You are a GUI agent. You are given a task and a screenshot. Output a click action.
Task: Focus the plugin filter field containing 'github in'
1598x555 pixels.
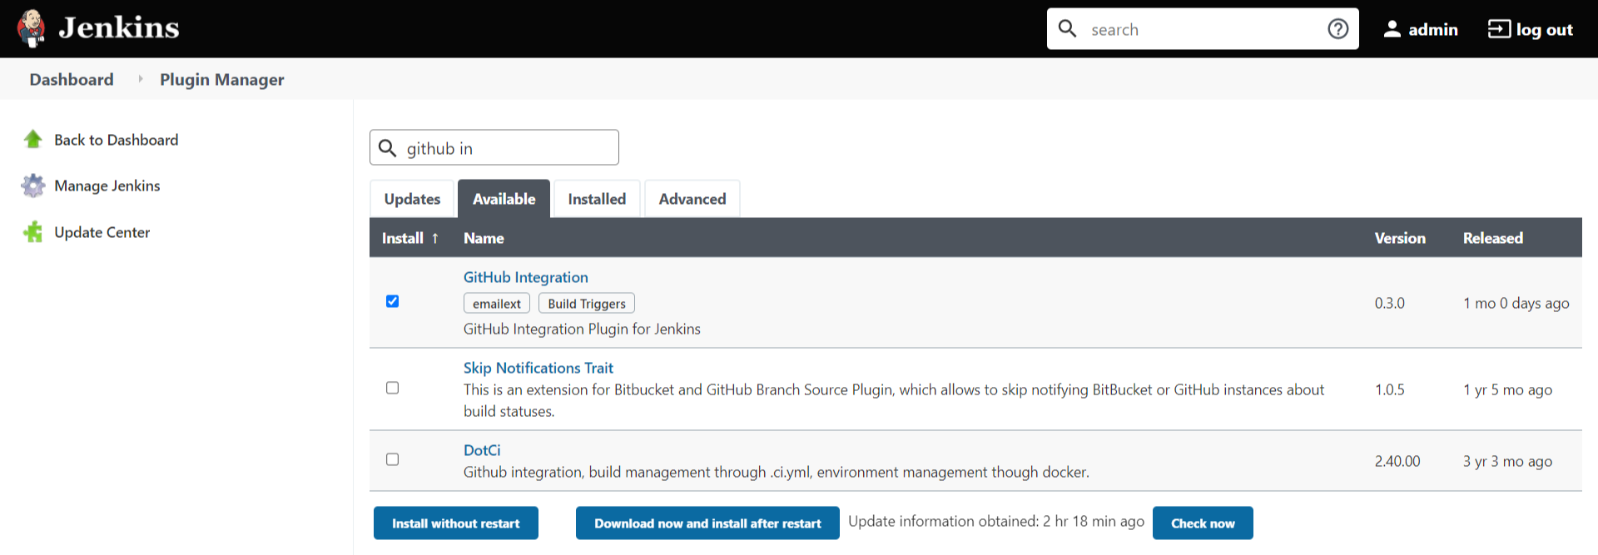click(494, 147)
